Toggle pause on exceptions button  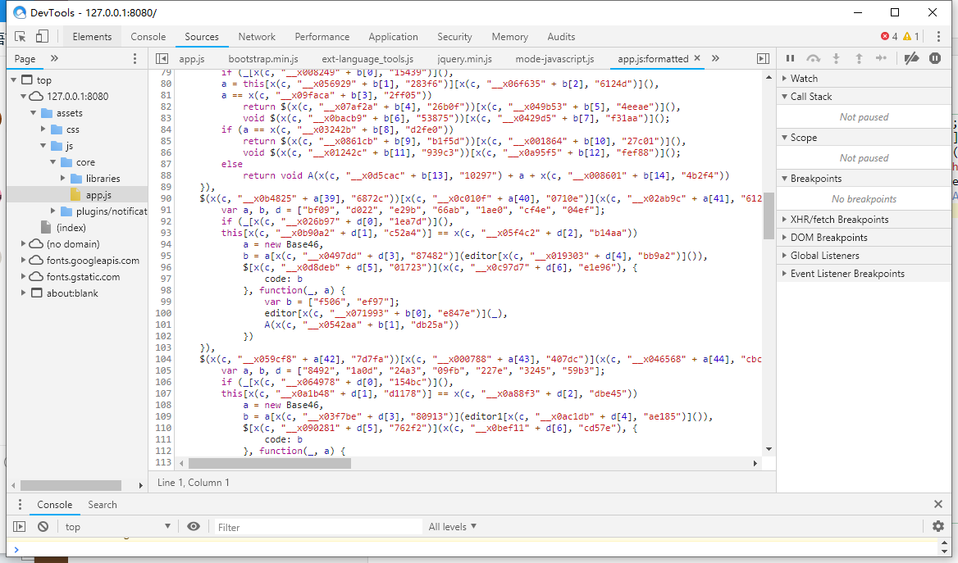point(935,58)
